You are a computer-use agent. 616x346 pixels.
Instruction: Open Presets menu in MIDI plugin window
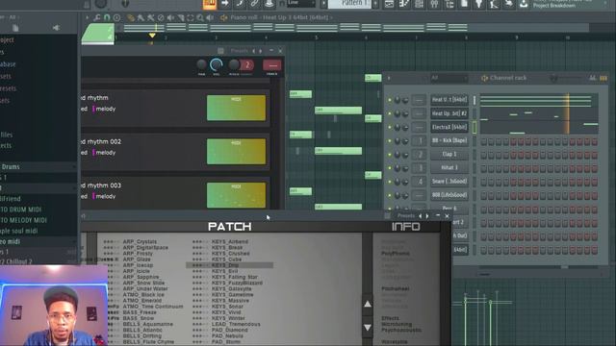coord(240,51)
